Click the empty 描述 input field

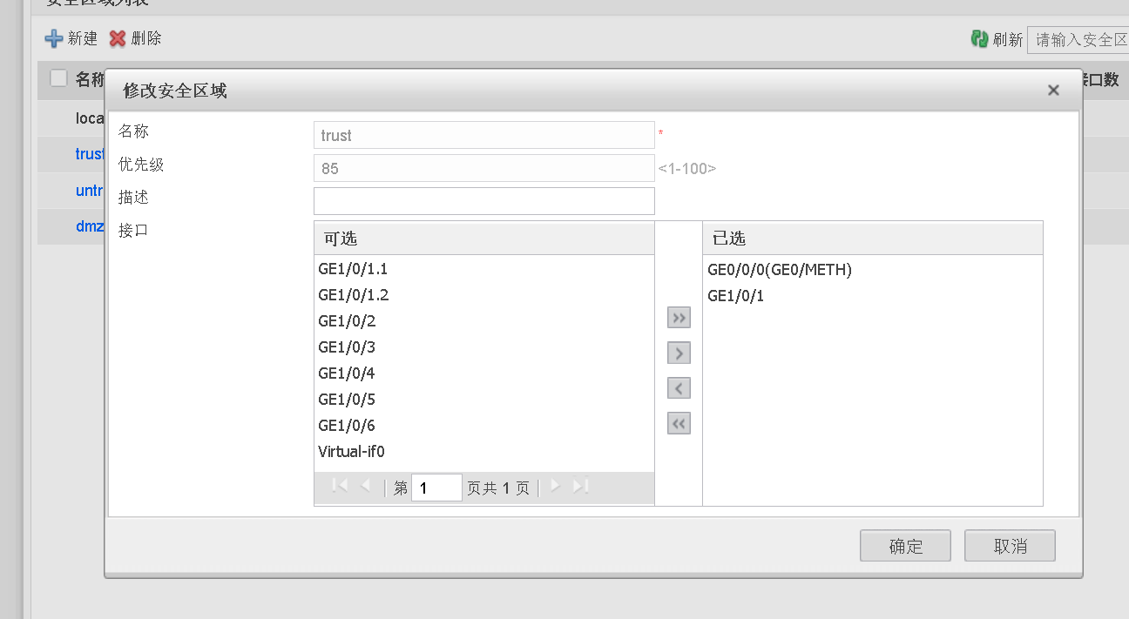click(x=484, y=201)
